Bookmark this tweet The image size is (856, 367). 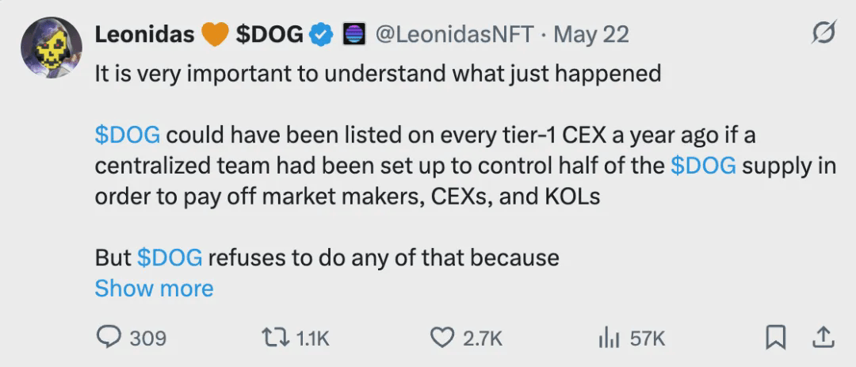[774, 338]
